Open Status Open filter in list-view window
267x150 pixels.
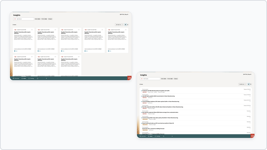[164, 79]
